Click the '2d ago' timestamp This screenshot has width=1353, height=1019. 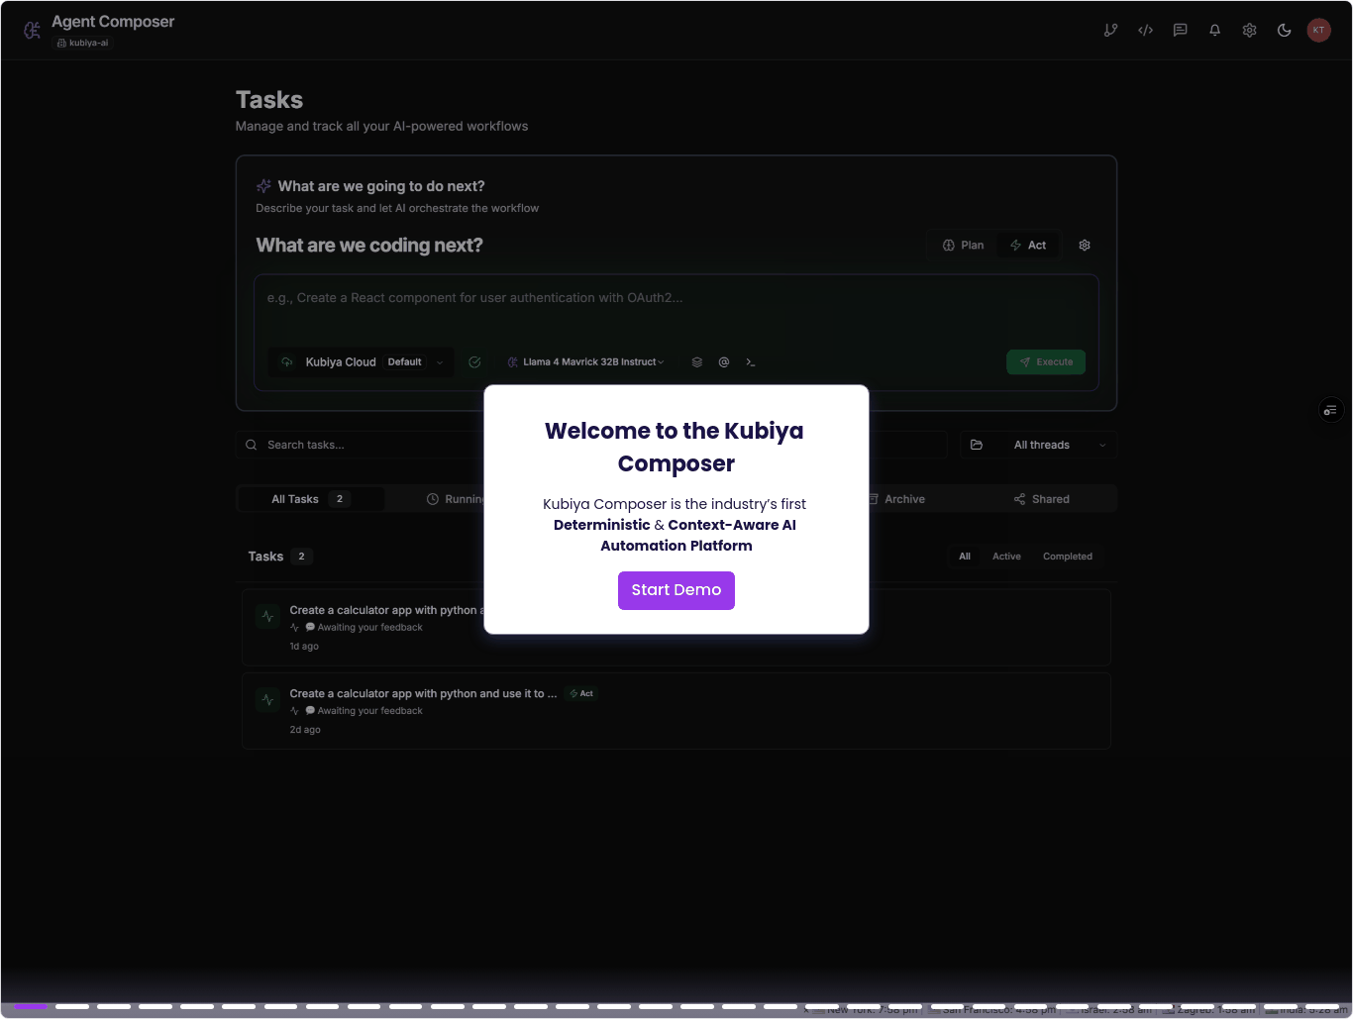pyautogui.click(x=305, y=730)
